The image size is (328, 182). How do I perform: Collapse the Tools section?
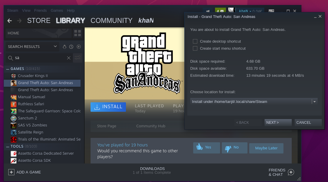click(8, 146)
